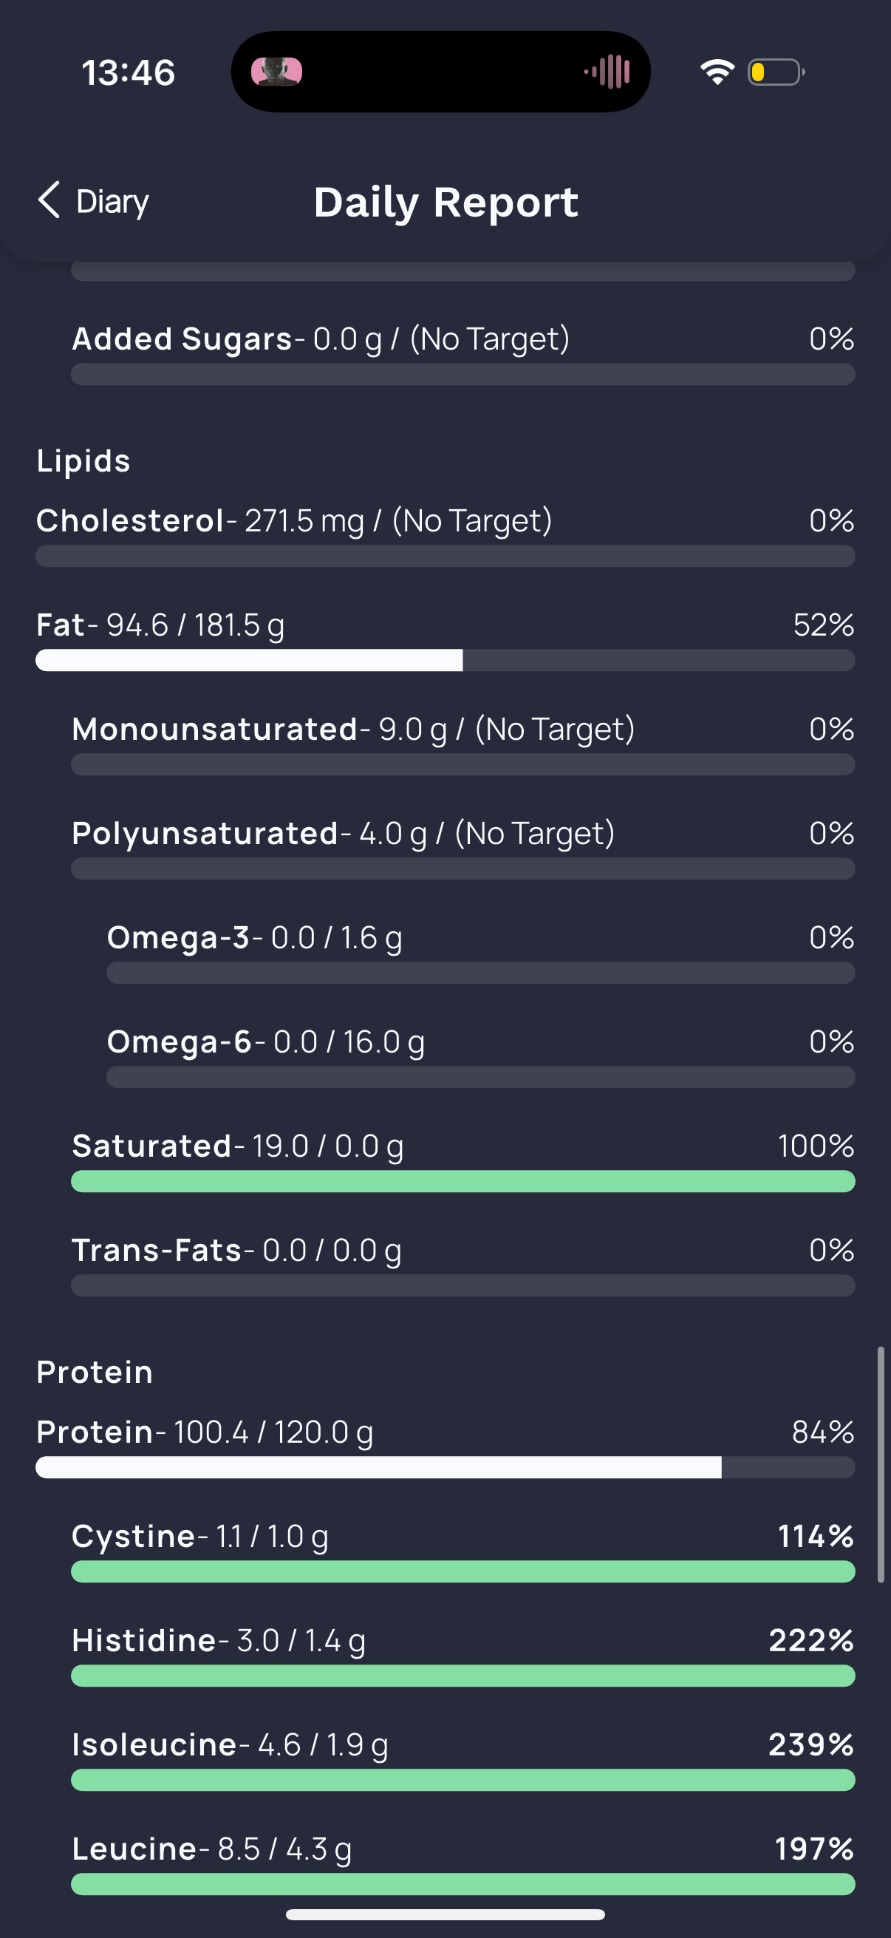
Task: Tap the album thumbnail in Dynamic Island
Action: pyautogui.click(x=277, y=72)
